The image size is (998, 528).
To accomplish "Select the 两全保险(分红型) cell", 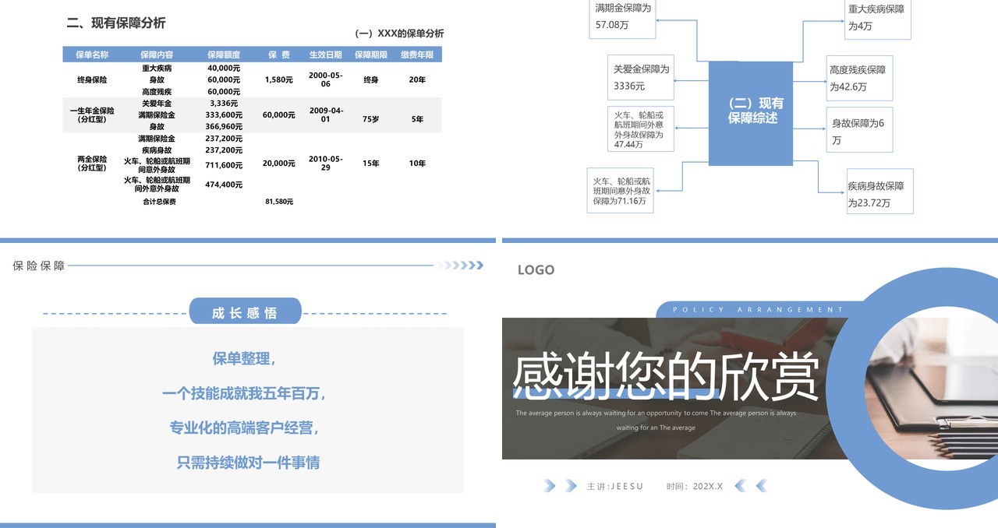I will point(92,163).
